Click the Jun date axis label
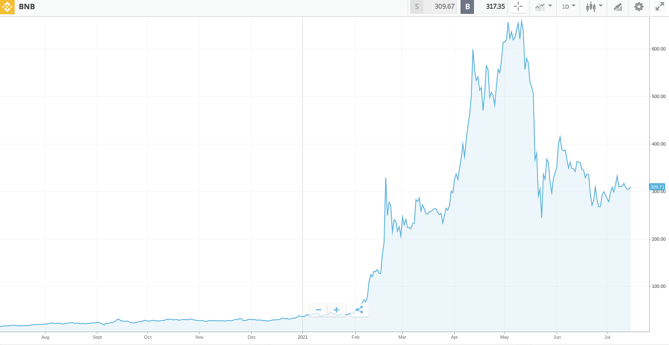669x345 pixels. pyautogui.click(x=557, y=337)
